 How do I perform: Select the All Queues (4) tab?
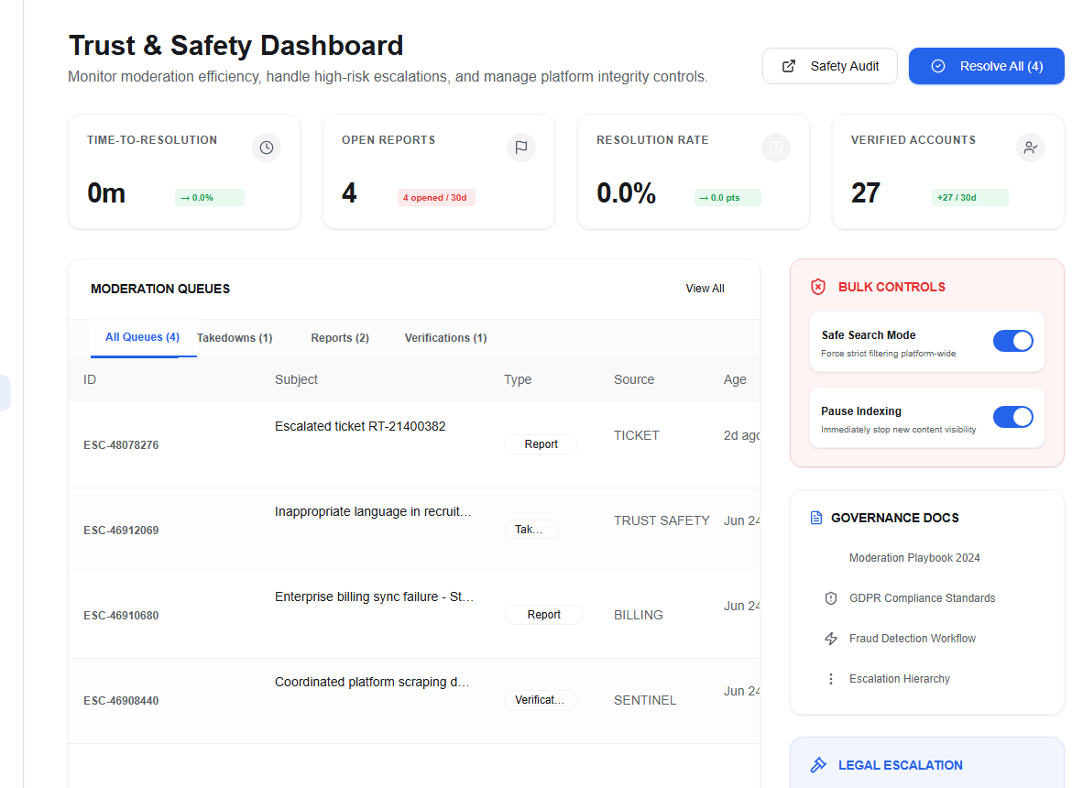pos(142,337)
